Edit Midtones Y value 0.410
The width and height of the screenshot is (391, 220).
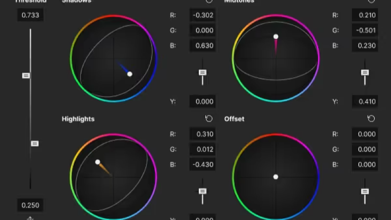[365, 102]
